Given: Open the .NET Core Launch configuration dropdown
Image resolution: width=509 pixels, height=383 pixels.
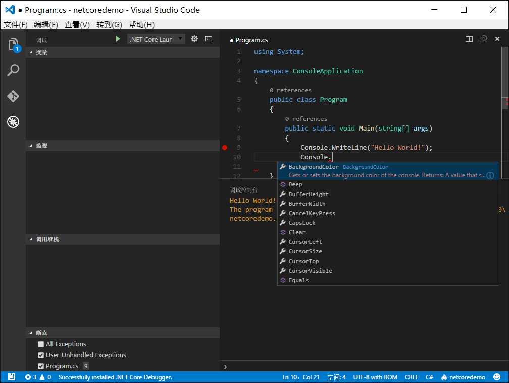Looking at the screenshot, I should click(x=156, y=39).
